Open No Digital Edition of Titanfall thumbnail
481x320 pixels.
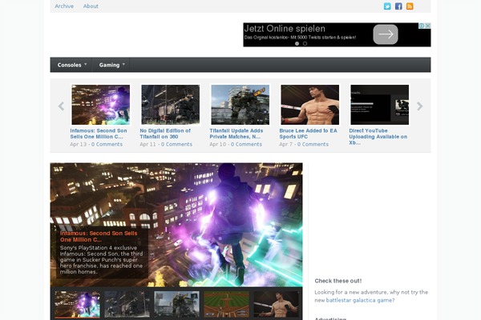coord(170,105)
